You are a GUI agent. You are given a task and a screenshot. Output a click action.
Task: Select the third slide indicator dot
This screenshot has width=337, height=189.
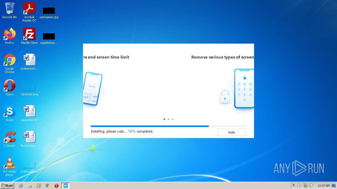click(173, 119)
